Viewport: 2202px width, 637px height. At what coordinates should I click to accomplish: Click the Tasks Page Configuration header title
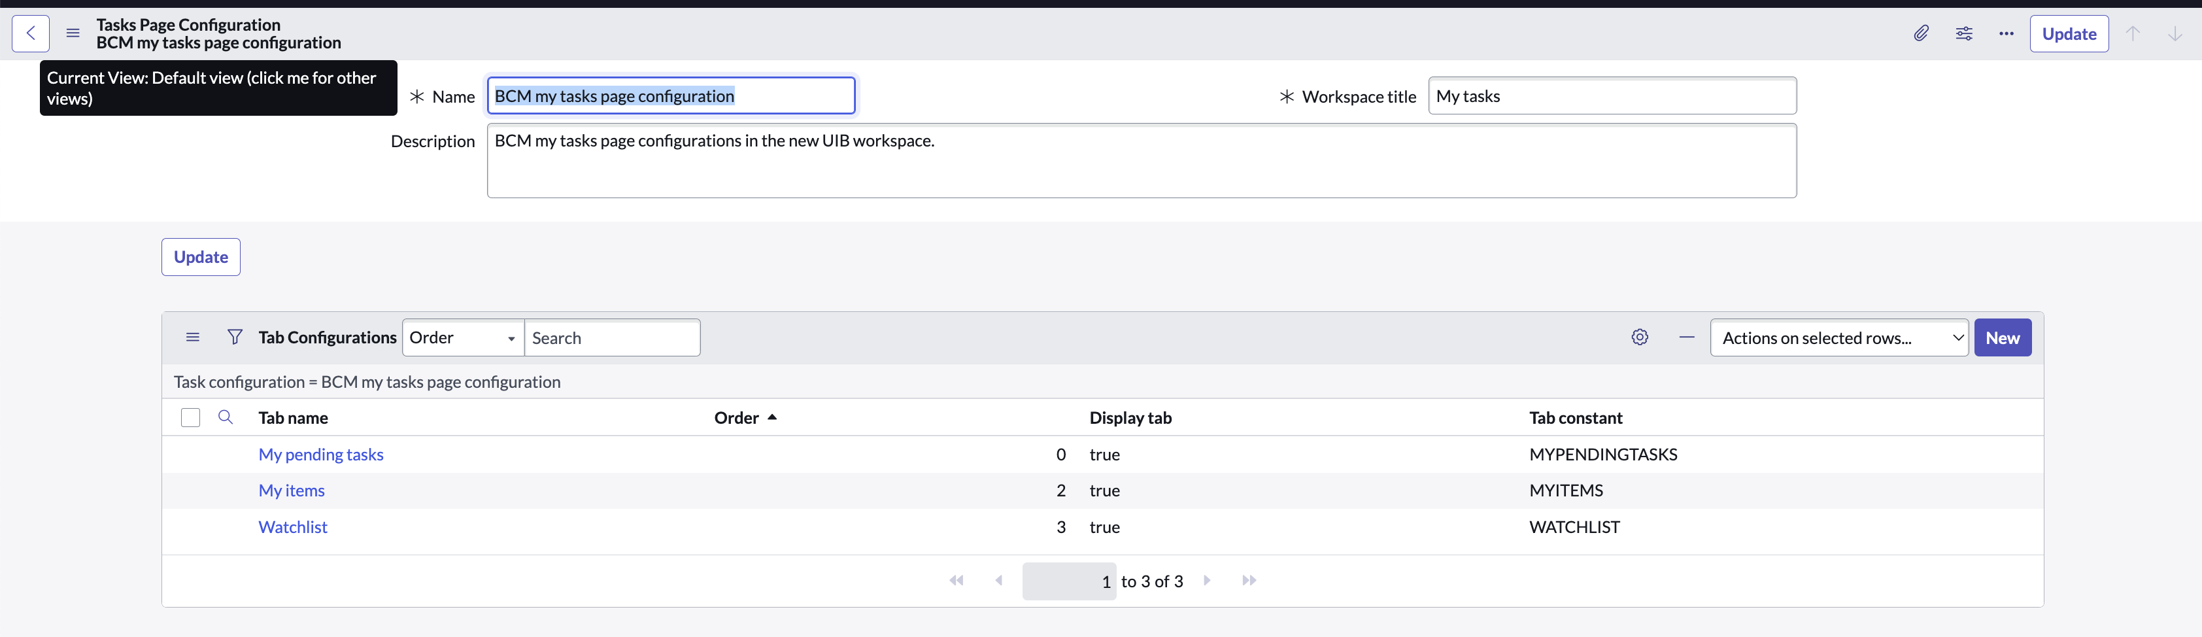click(x=188, y=25)
